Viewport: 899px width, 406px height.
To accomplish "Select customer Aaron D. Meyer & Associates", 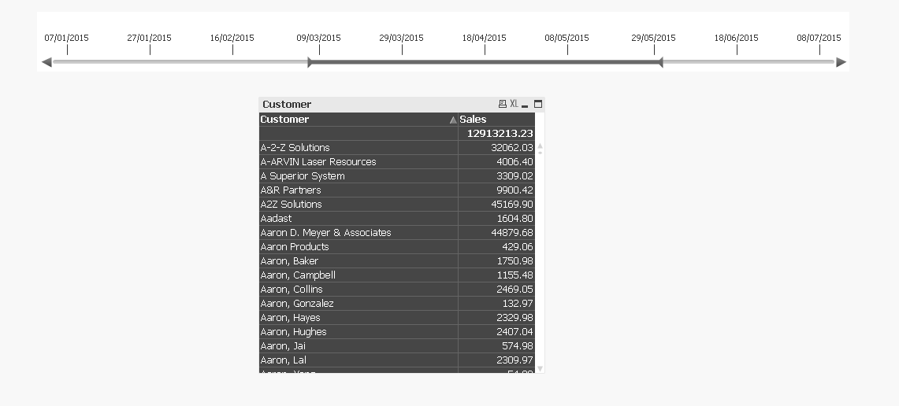I will [358, 232].
